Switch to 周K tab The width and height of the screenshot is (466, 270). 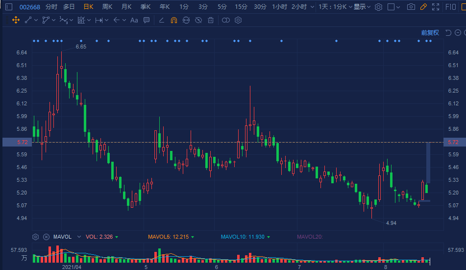pyautogui.click(x=107, y=7)
